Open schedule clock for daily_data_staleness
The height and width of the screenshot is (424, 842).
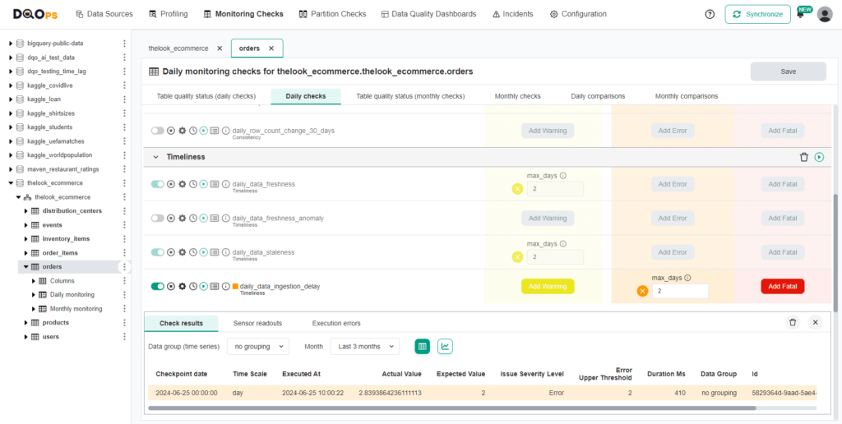(192, 252)
